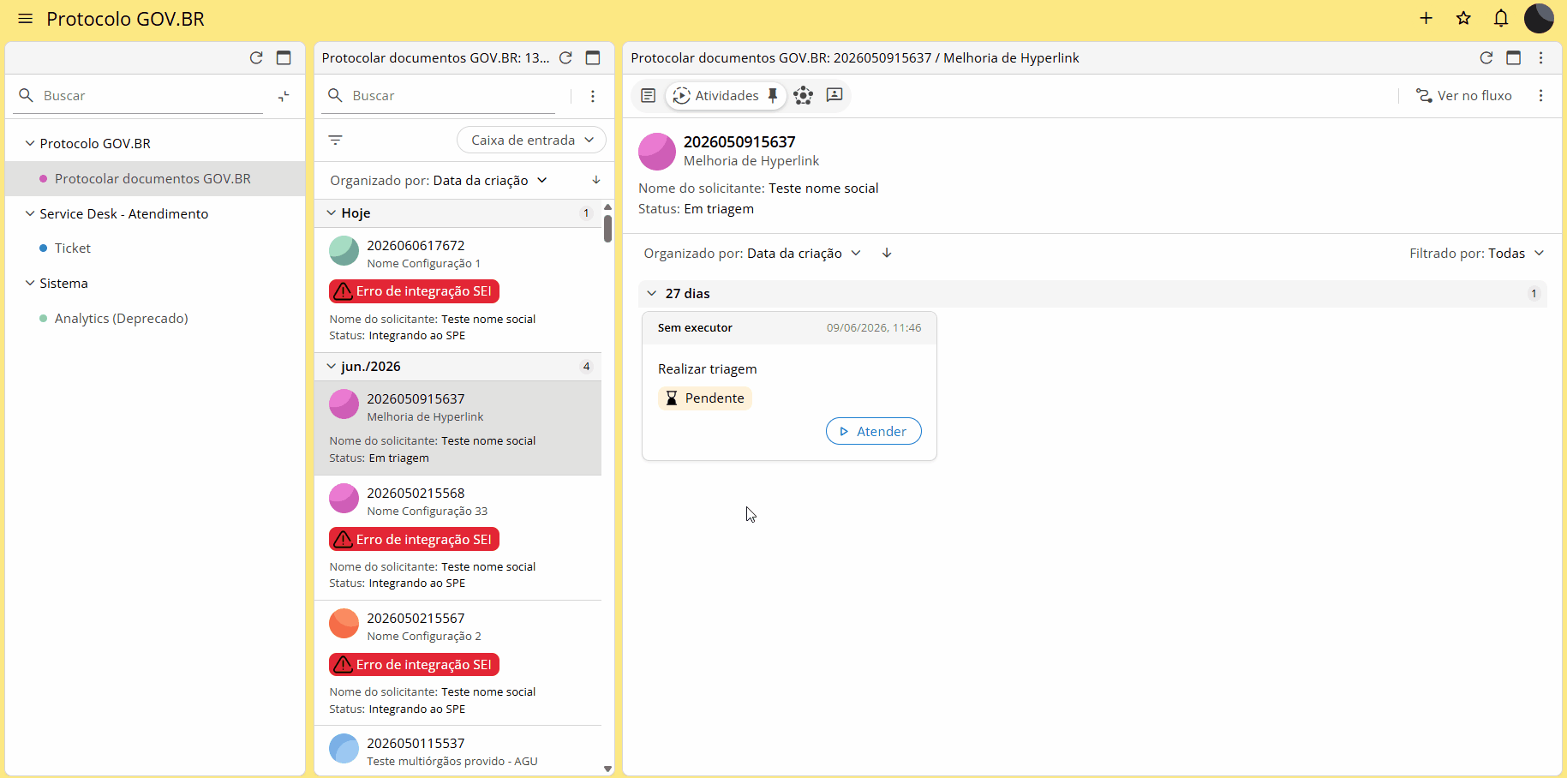Image resolution: width=1567 pixels, height=778 pixels.
Task: Click the pink avatar of 2026050215568
Action: [344, 498]
